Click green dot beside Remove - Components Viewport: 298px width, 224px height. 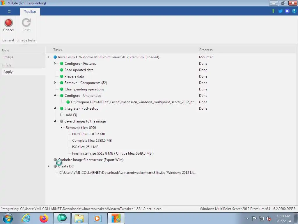(x=62, y=83)
